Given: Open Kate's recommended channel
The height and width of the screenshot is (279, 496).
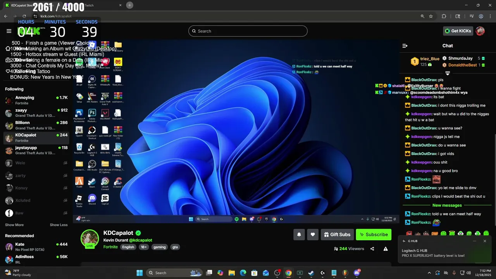Looking at the screenshot, I should click(x=36, y=247).
